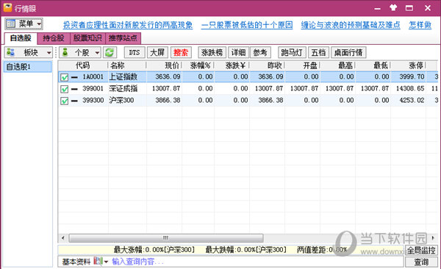The height and width of the screenshot is (269, 441).
Task: Open link 缠论与波浪的预测基础及难点
Action: pos(351,25)
